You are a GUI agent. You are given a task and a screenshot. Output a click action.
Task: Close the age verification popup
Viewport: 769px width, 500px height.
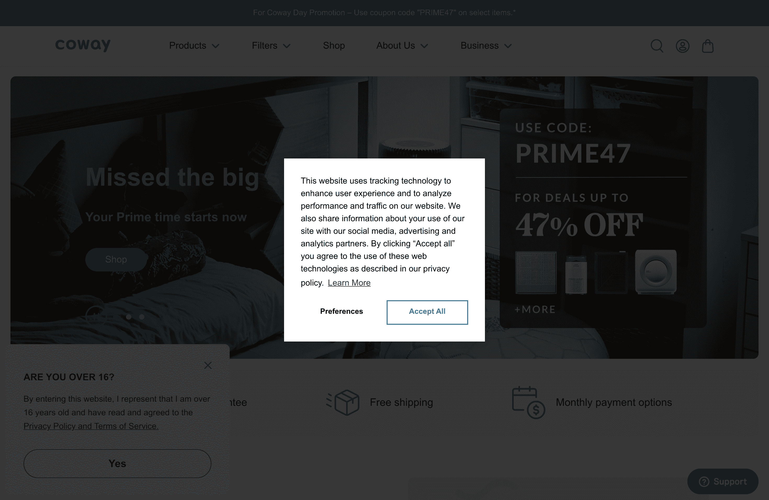[x=208, y=365]
